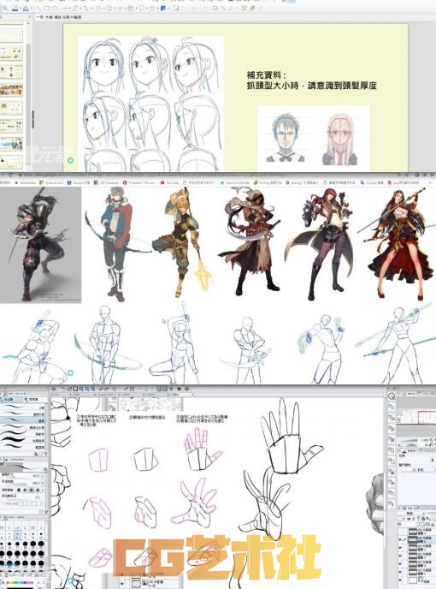Switch to the first sub tool group tab

coord(10,399)
